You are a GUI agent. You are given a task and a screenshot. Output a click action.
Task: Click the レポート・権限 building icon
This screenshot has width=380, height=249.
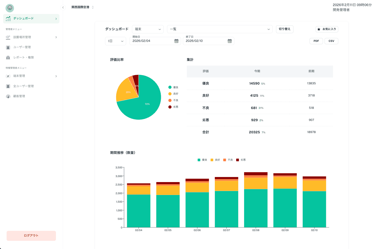click(x=8, y=57)
